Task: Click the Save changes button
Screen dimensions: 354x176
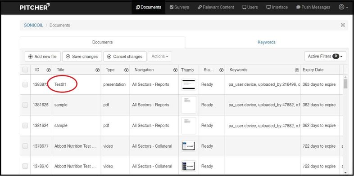Action: coord(82,56)
